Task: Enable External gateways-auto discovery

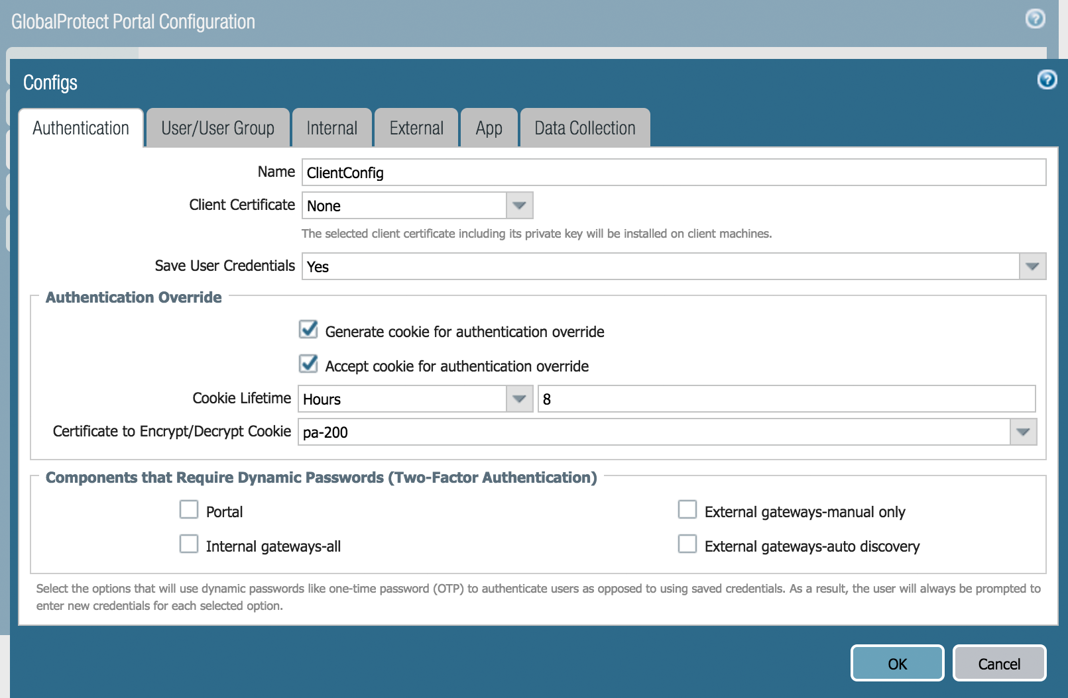Action: pyautogui.click(x=687, y=544)
